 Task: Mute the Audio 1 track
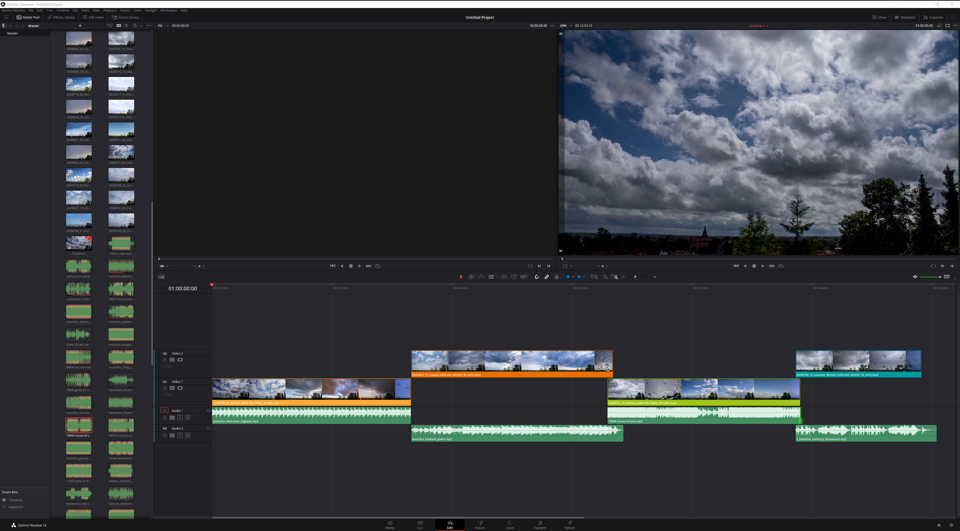point(188,417)
